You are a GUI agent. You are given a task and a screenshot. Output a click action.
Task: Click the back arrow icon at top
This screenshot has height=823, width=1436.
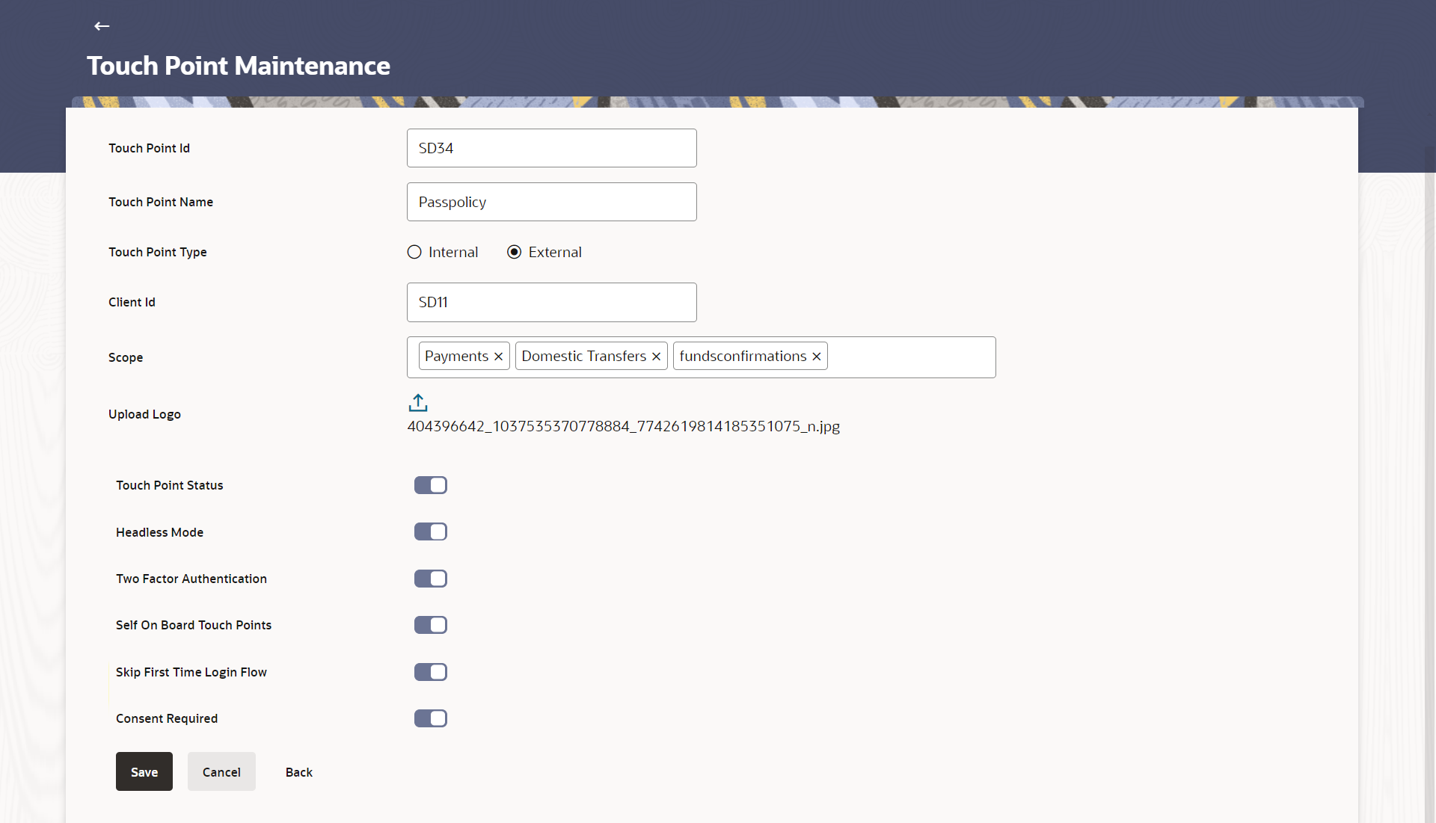point(102,26)
